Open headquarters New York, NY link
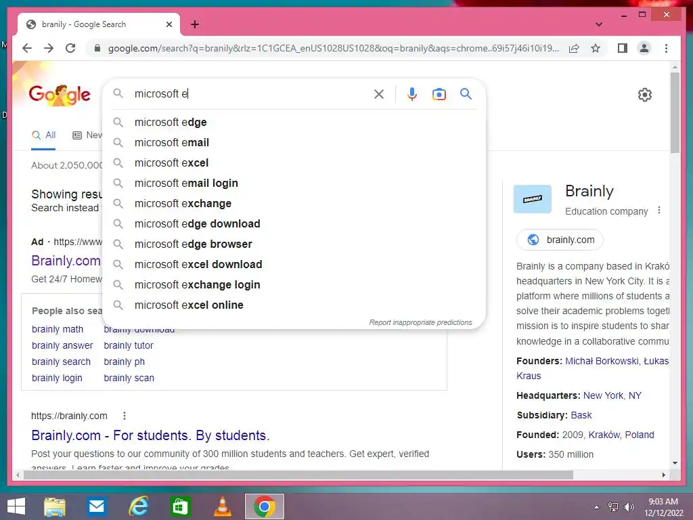 click(612, 395)
